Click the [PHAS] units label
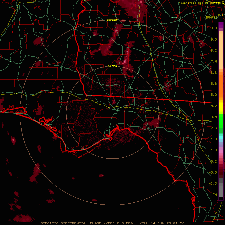225x225 pixels. pos(211,17)
